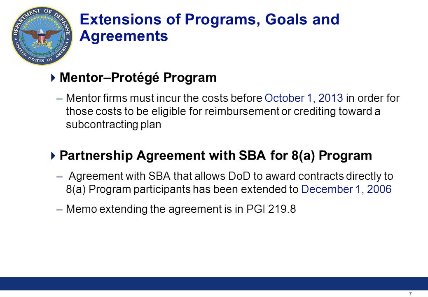Click the 'Partnership Agreement with SBA' heading
Viewport: 428px width, 297px height.
163,156
